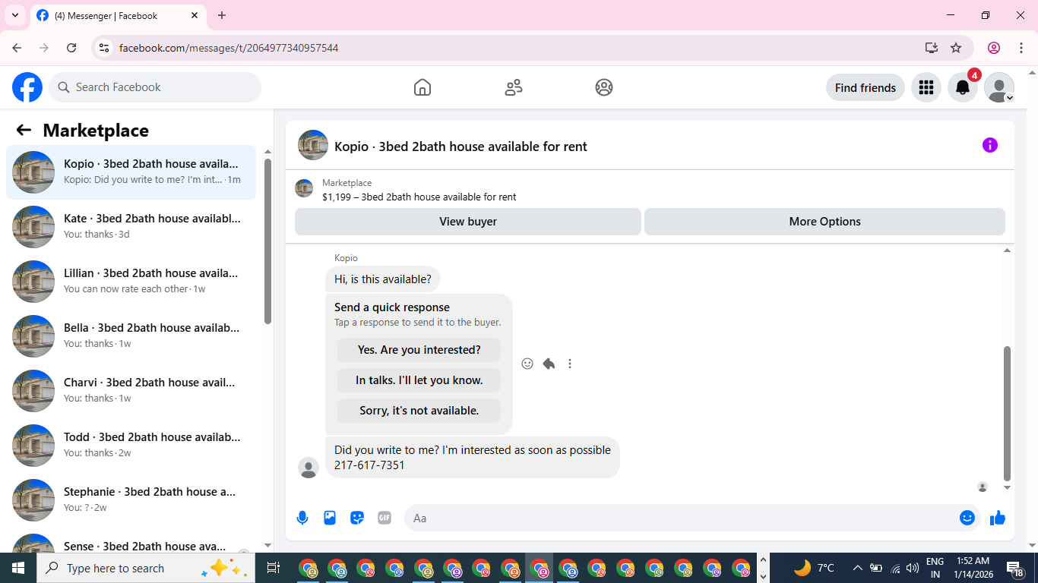Viewport: 1038px width, 583px height.
Task: Send quick response 'Sorry, it's not available.'
Action: [x=419, y=411]
